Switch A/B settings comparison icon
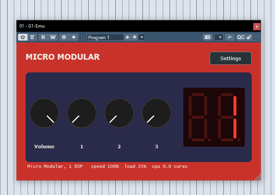Screen dimensions: 275x195 click(64, 37)
